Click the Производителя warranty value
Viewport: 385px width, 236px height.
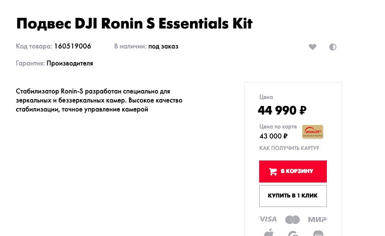coord(70,63)
